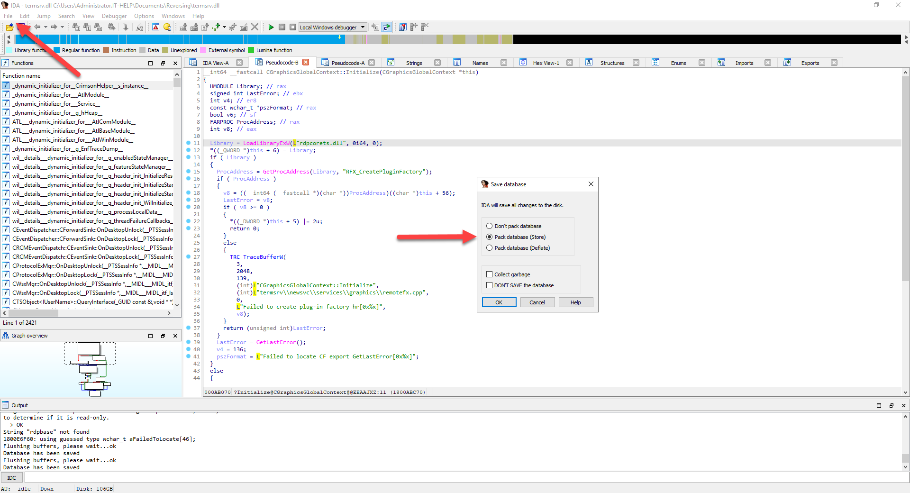Confirm saving by clicking OK
The image size is (910, 493).
[x=499, y=302]
